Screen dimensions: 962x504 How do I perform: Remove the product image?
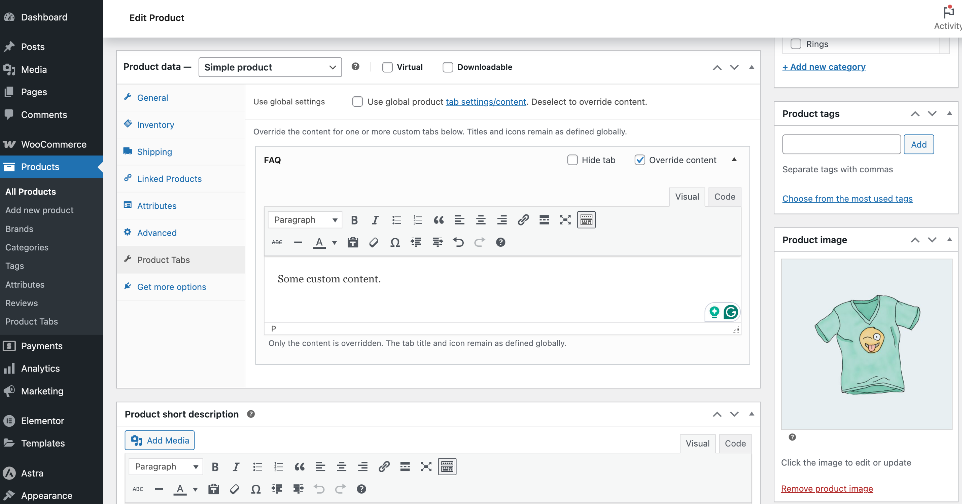(x=827, y=488)
